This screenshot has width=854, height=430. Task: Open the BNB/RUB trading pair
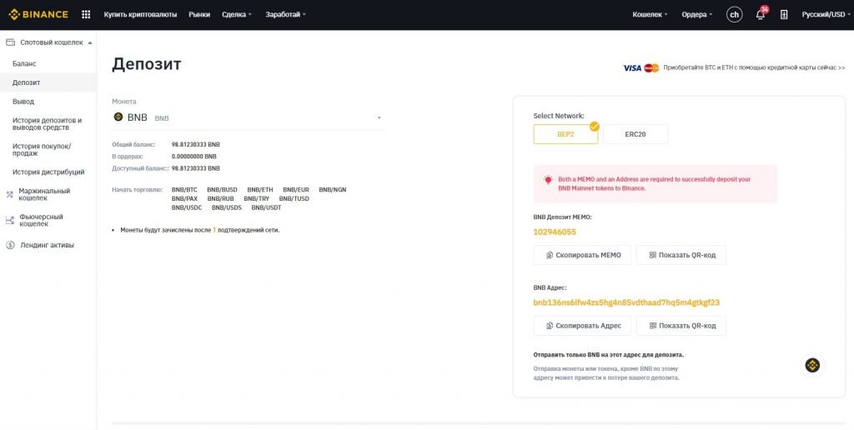tap(220, 198)
